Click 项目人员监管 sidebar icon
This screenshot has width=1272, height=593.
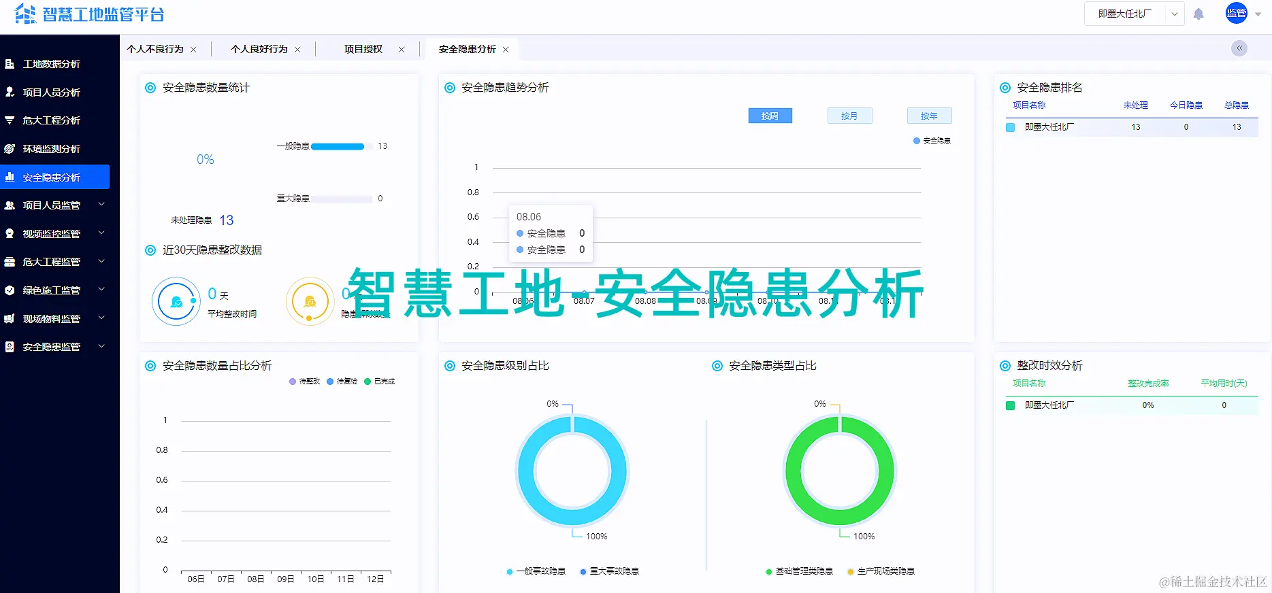tap(10, 205)
